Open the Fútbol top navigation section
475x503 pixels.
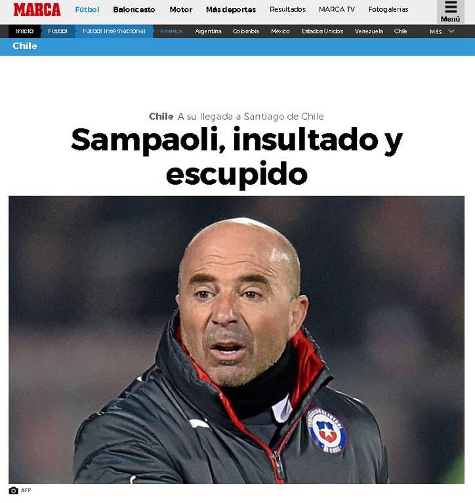tap(87, 10)
